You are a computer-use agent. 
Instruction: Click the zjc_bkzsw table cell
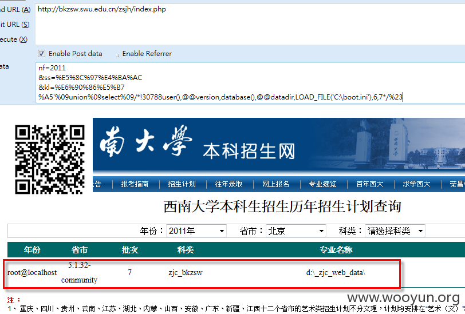click(x=186, y=272)
